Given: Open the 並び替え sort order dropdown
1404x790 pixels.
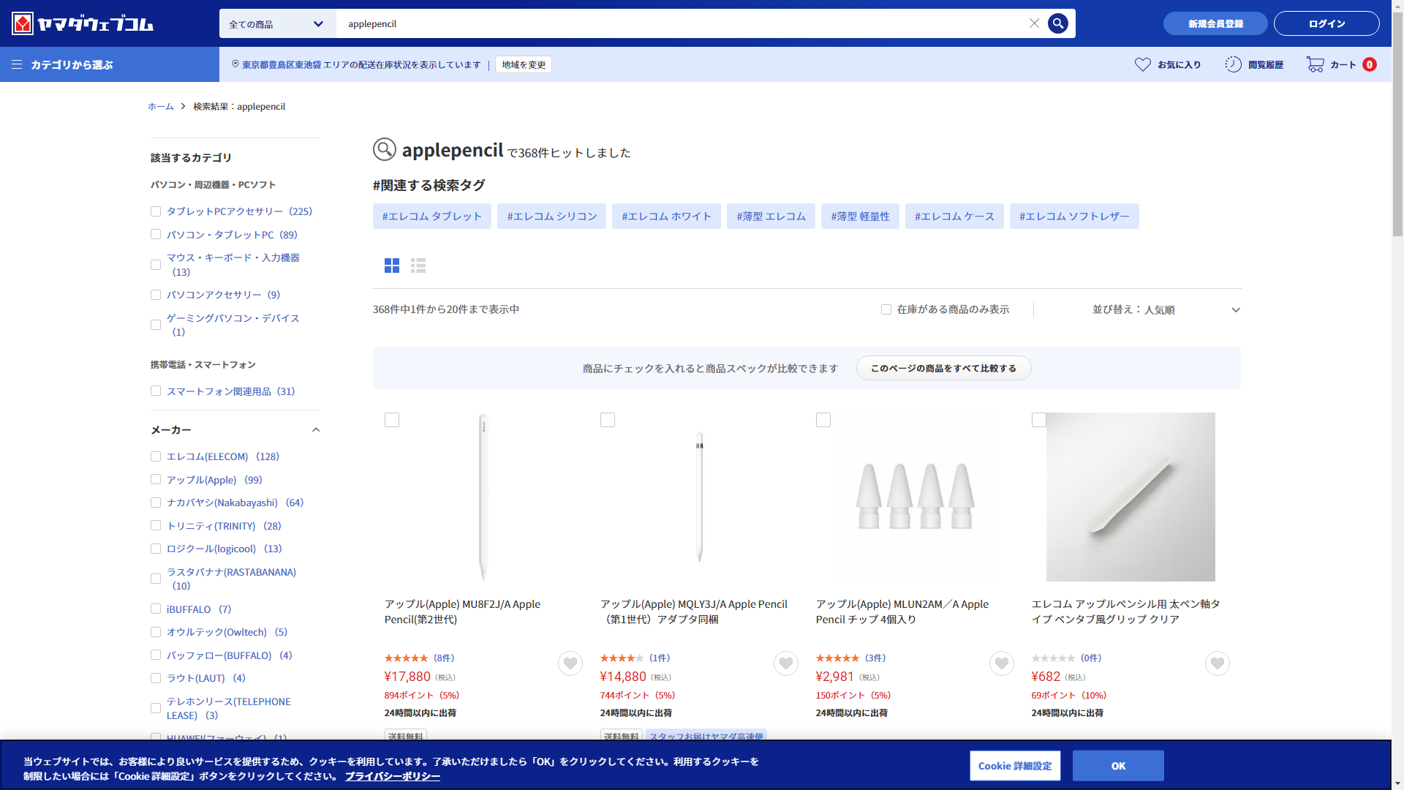Looking at the screenshot, I should [1166, 309].
